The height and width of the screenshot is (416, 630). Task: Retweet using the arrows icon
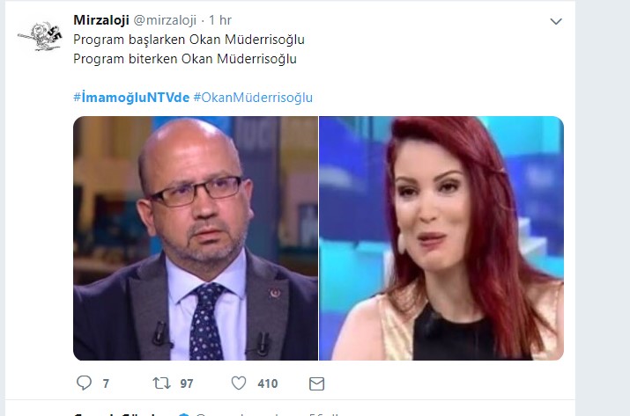(161, 383)
